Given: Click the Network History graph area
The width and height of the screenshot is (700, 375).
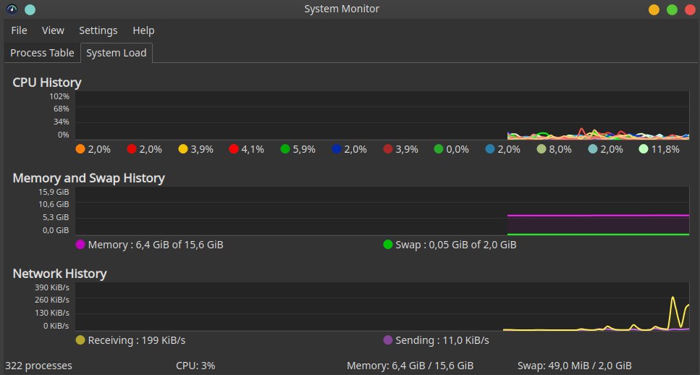Looking at the screenshot, I should pyautogui.click(x=382, y=307).
